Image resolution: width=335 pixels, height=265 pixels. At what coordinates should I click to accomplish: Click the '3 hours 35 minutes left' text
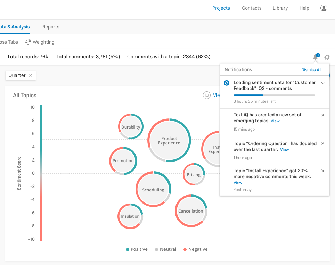click(254, 101)
